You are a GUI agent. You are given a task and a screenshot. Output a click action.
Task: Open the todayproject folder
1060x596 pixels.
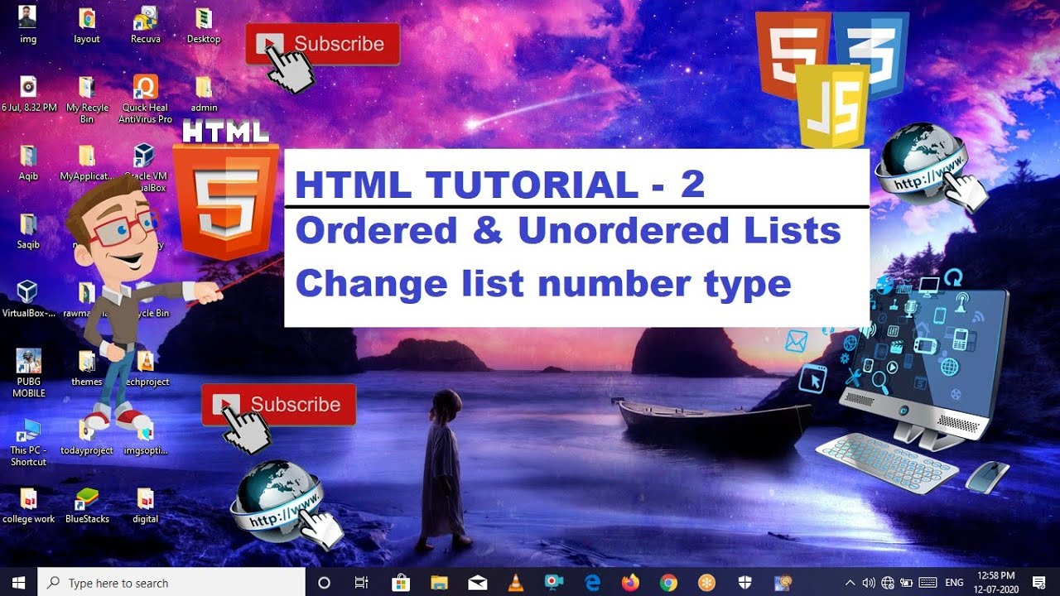click(x=87, y=436)
